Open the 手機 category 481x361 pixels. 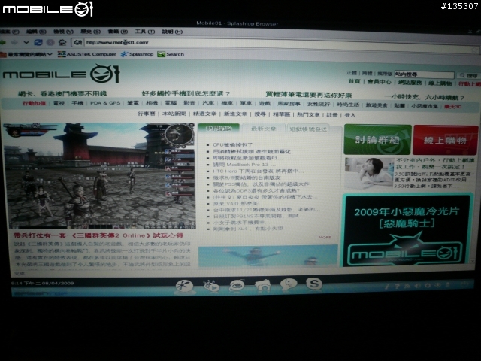(x=77, y=103)
